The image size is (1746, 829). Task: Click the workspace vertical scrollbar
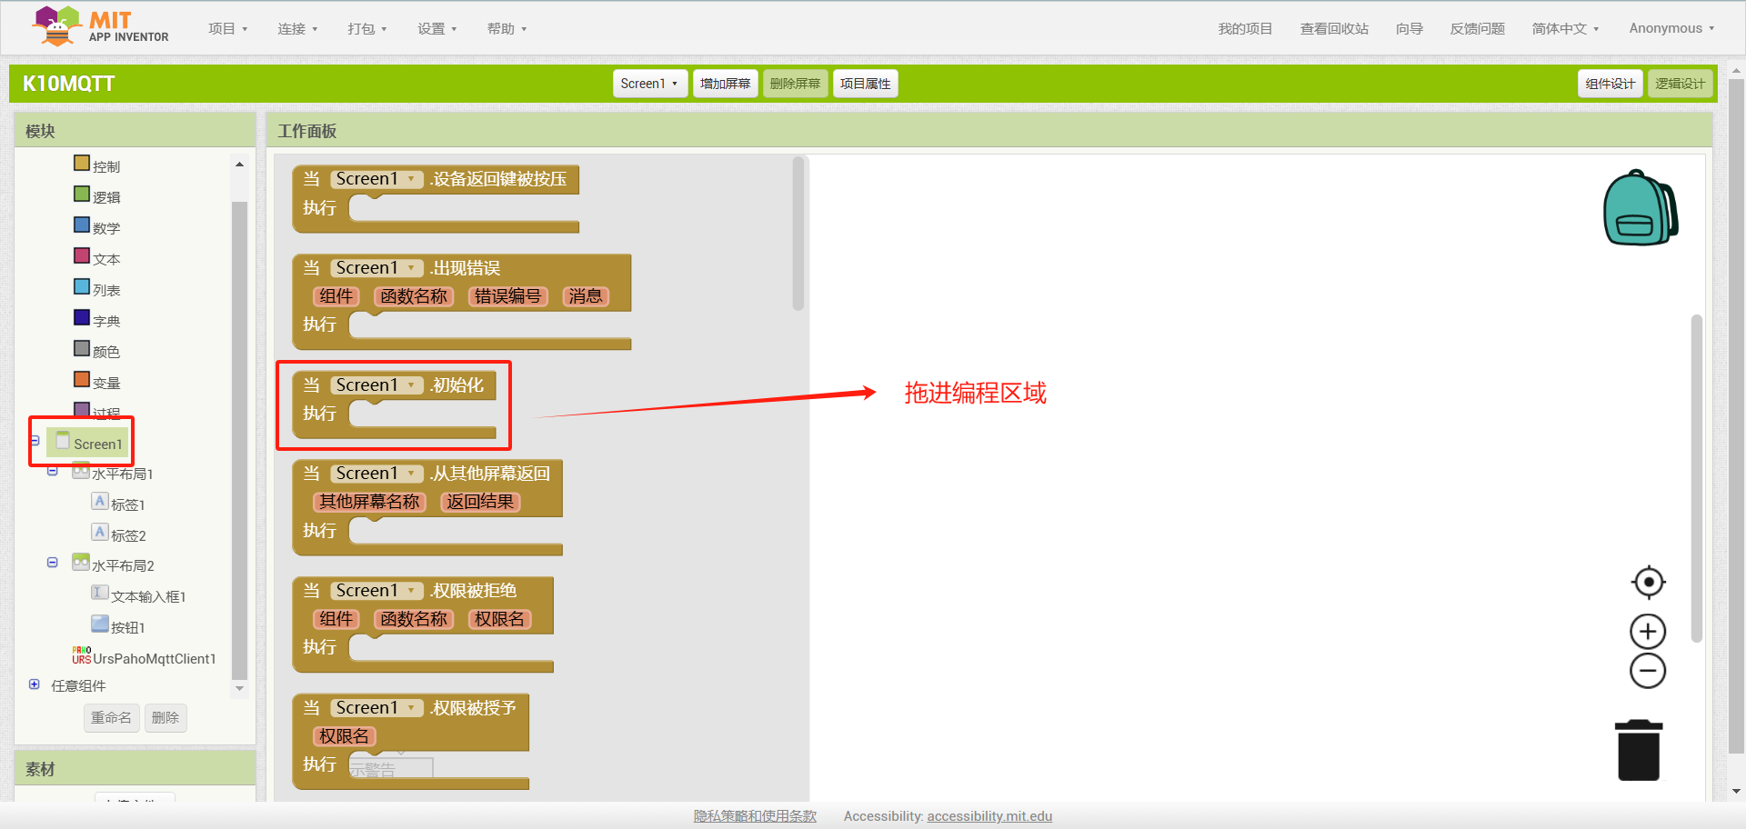pyautogui.click(x=1696, y=479)
